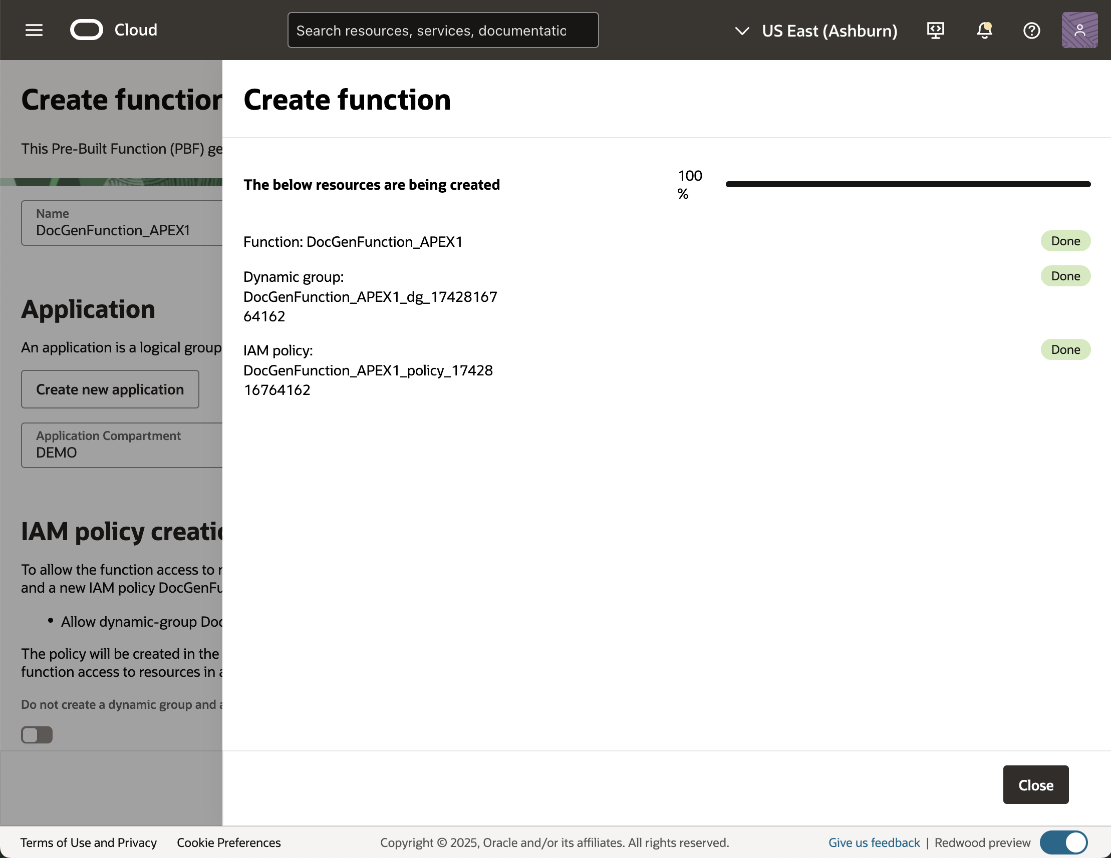The width and height of the screenshot is (1111, 858).
Task: Click the Create new application button
Action: coord(110,389)
